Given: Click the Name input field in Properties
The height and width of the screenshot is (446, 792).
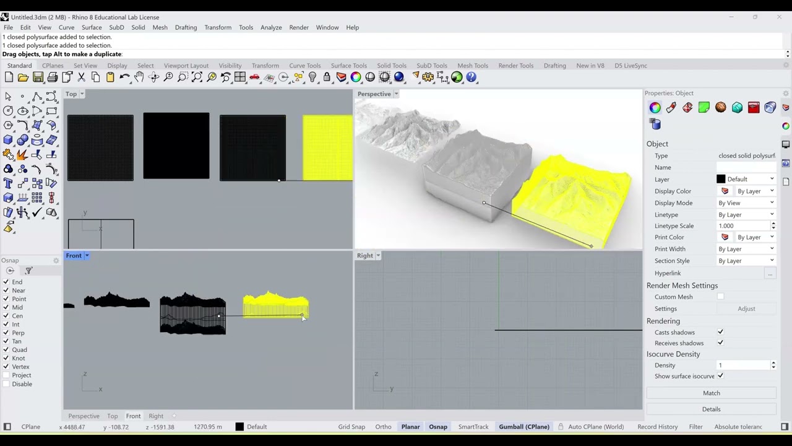Looking at the screenshot, I should tap(746, 167).
